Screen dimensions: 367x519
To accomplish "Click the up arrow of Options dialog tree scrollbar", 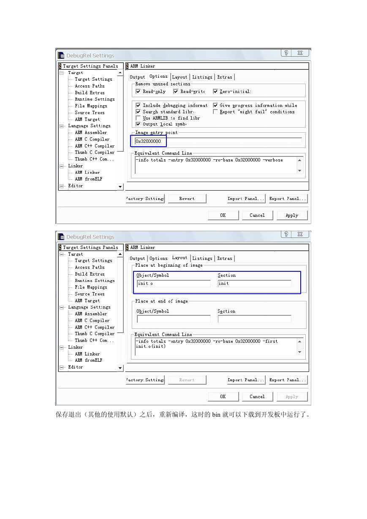I will click(x=120, y=73).
